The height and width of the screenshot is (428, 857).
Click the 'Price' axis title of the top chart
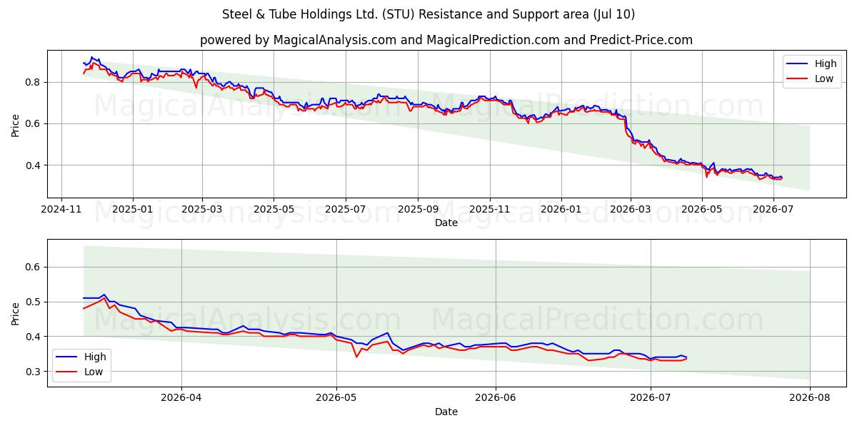(x=16, y=123)
